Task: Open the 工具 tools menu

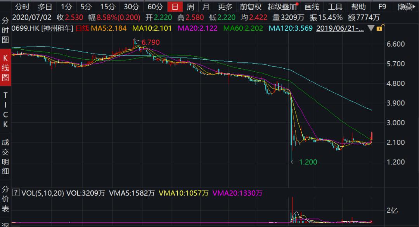Action: (335, 7)
